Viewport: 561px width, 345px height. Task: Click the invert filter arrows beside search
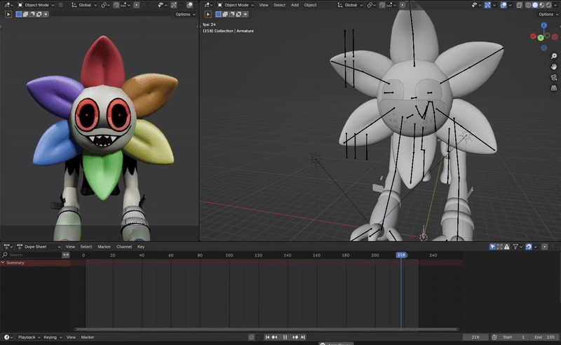coord(66,255)
